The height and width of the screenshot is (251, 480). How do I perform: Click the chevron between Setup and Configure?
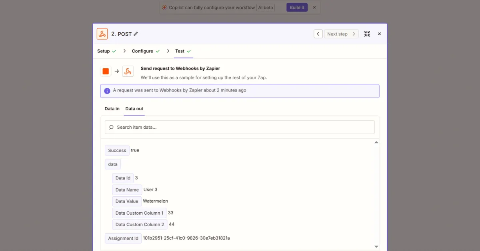(124, 51)
